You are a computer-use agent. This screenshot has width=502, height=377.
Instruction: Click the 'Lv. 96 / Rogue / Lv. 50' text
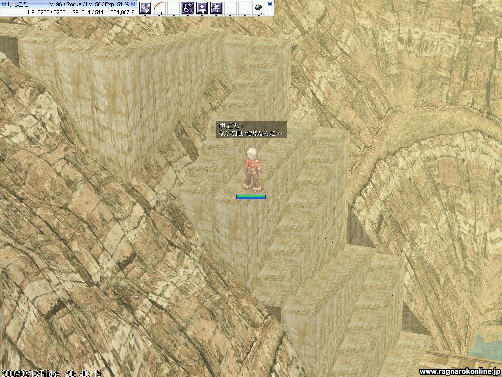(x=75, y=4)
